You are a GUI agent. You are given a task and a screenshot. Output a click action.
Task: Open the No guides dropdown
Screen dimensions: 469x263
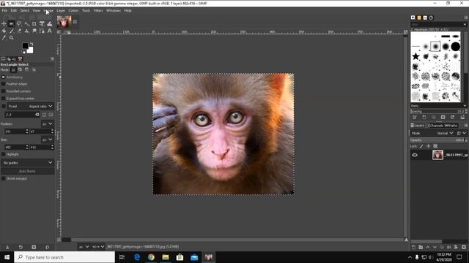(x=27, y=163)
